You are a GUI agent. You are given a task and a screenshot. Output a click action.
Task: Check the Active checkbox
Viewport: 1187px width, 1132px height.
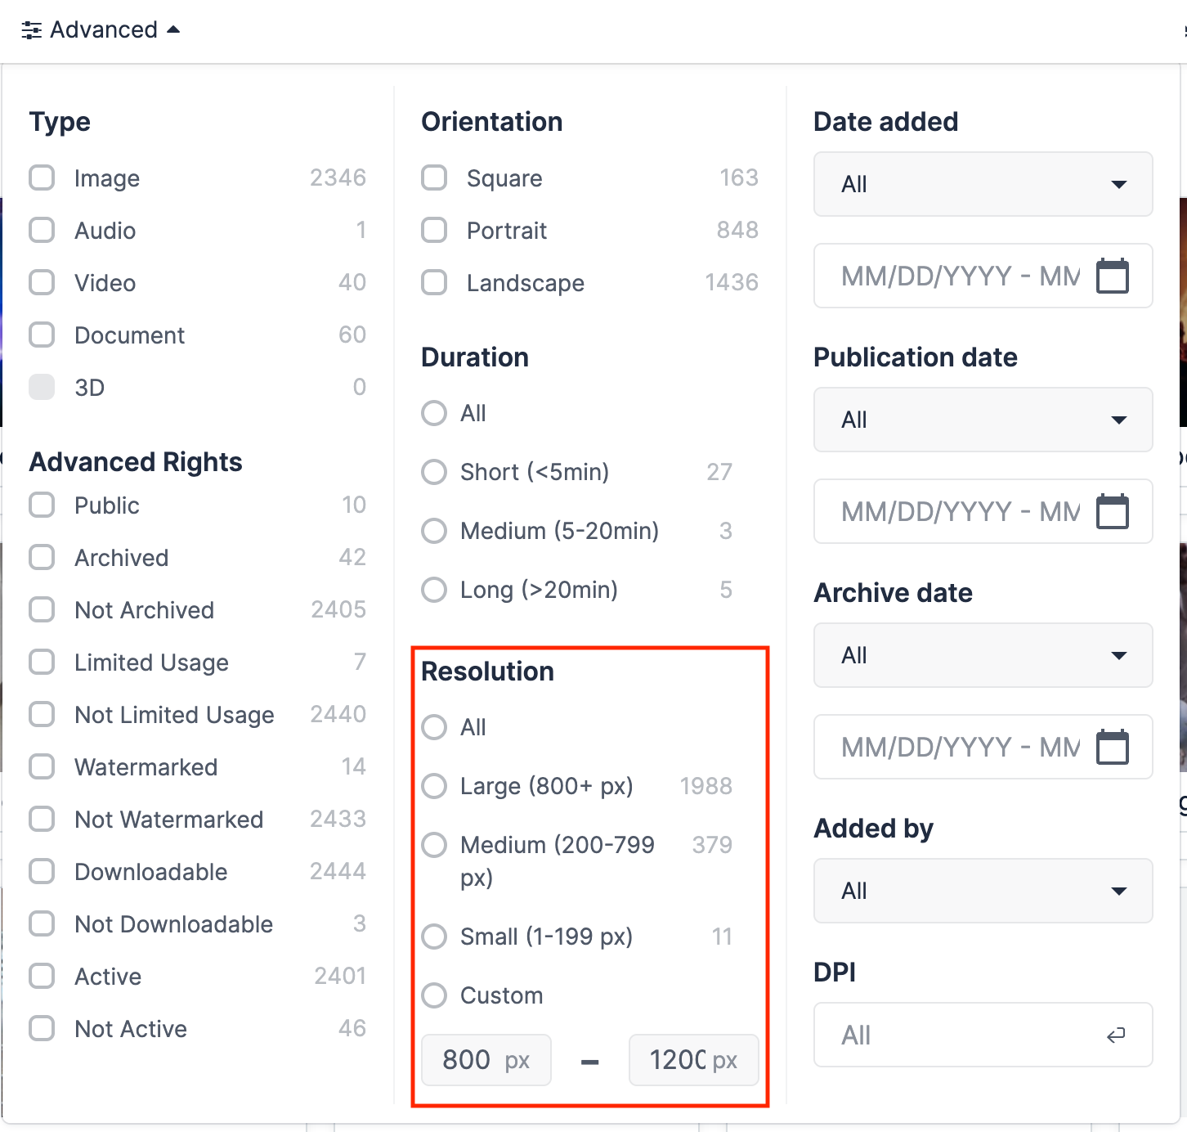[42, 976]
